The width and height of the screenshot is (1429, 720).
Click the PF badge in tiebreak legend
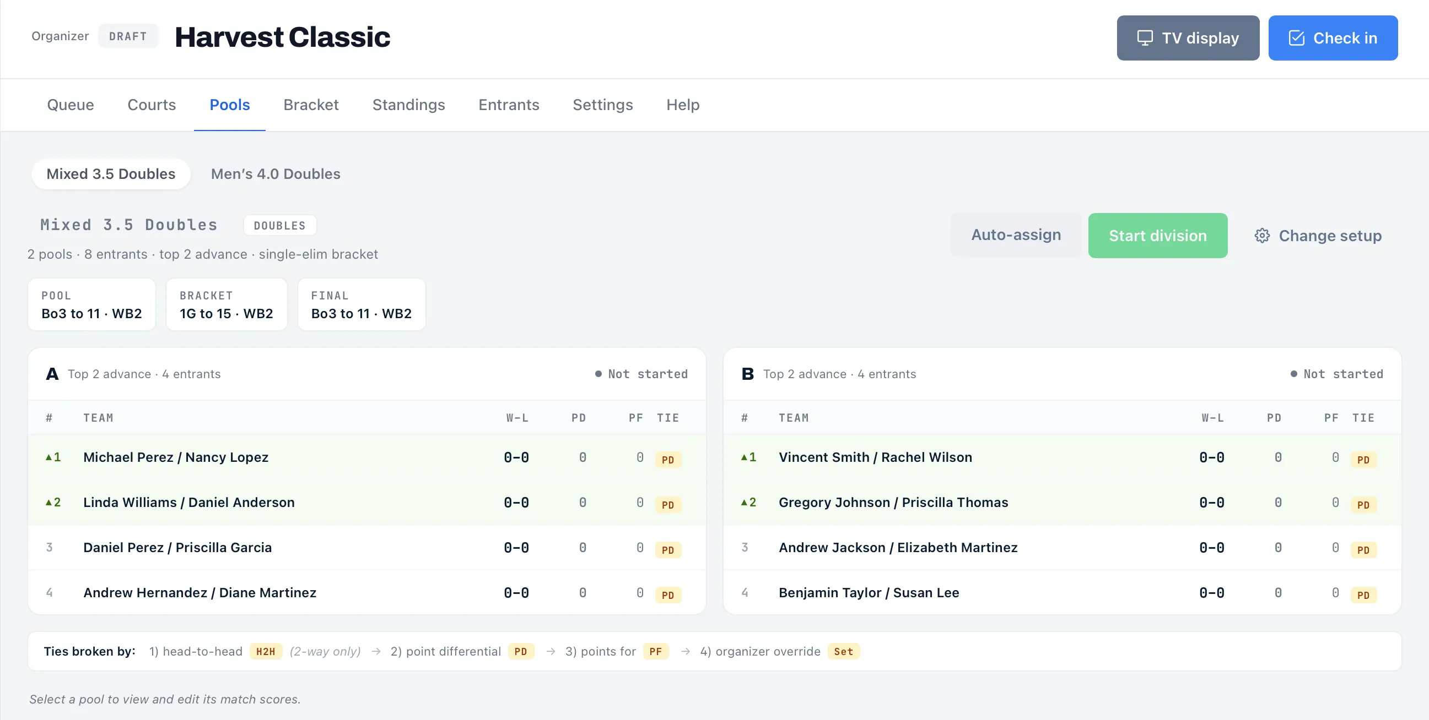pyautogui.click(x=656, y=651)
